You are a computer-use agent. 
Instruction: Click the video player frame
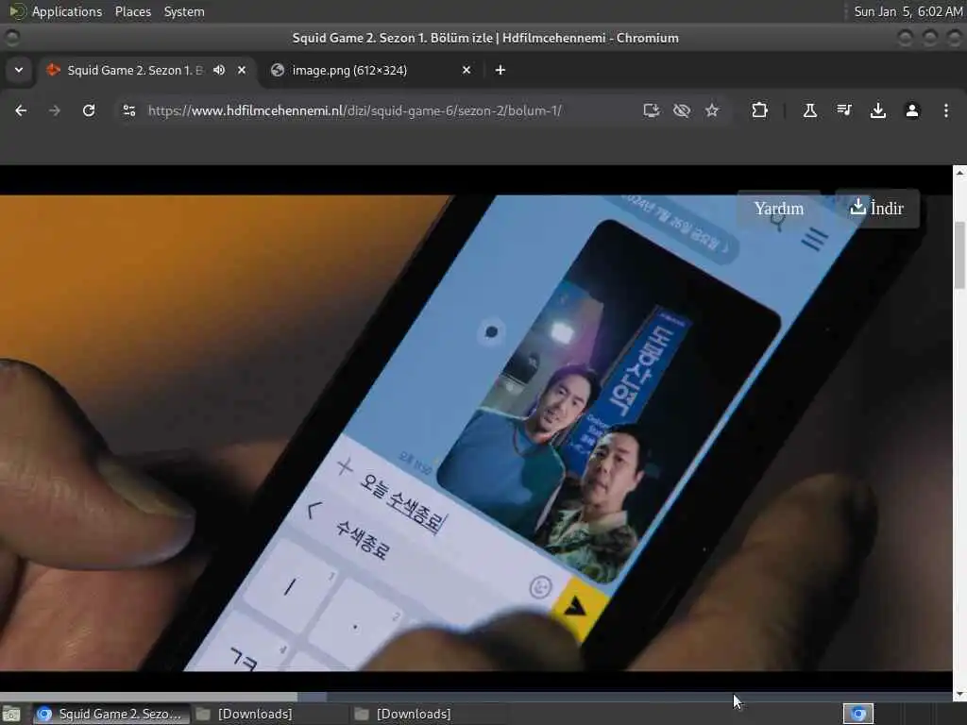tap(476, 432)
